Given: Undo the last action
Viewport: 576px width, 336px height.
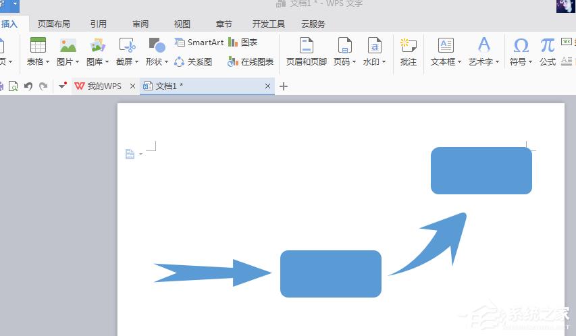Looking at the screenshot, I should point(28,86).
